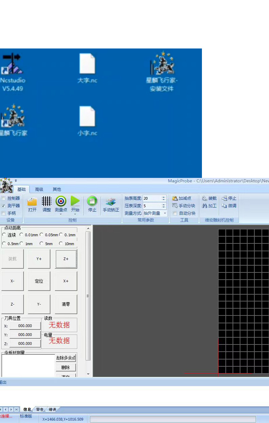Click the 抬表高度 input field
Viewport: 269px width, 423px height.
pyautogui.click(x=152, y=198)
